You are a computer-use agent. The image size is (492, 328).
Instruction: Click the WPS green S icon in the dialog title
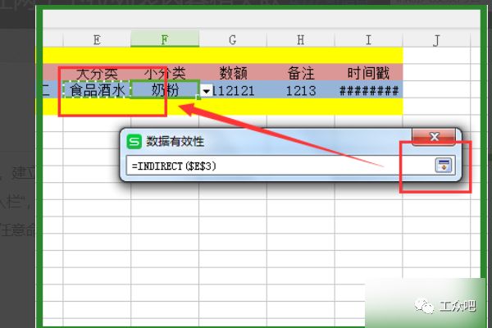pos(134,141)
